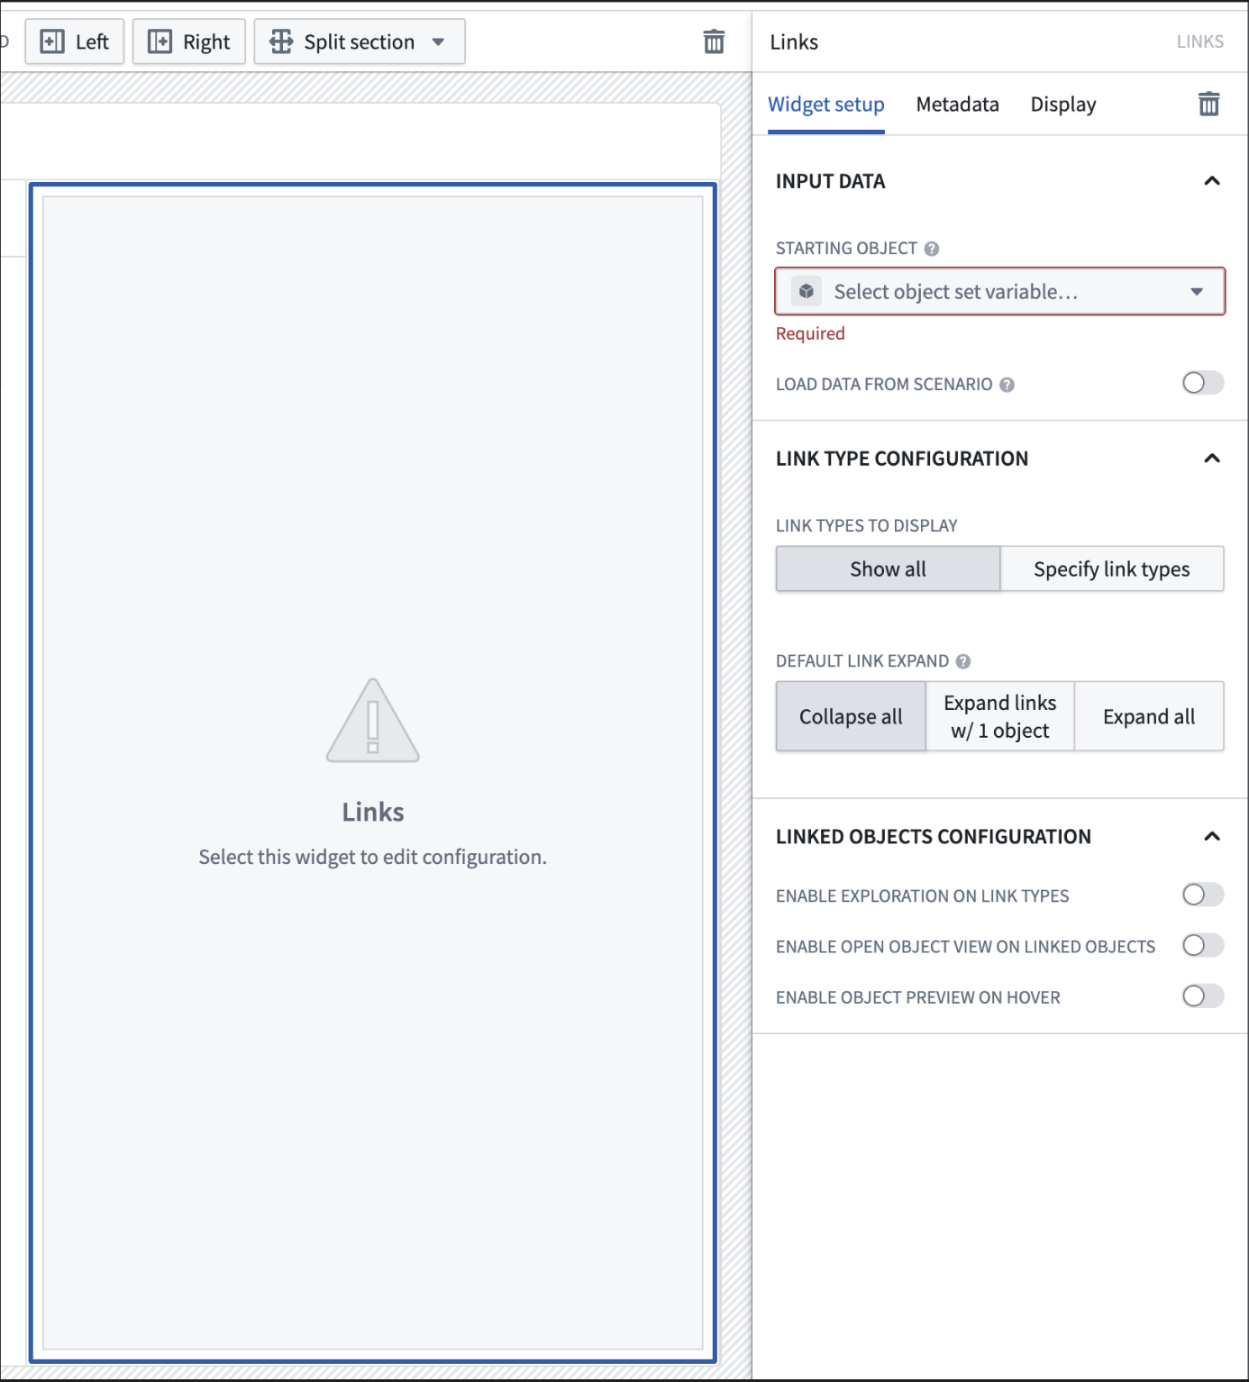Screen dimensions: 1249x1382
Task: Enable object preview on hover
Action: tap(1203, 996)
